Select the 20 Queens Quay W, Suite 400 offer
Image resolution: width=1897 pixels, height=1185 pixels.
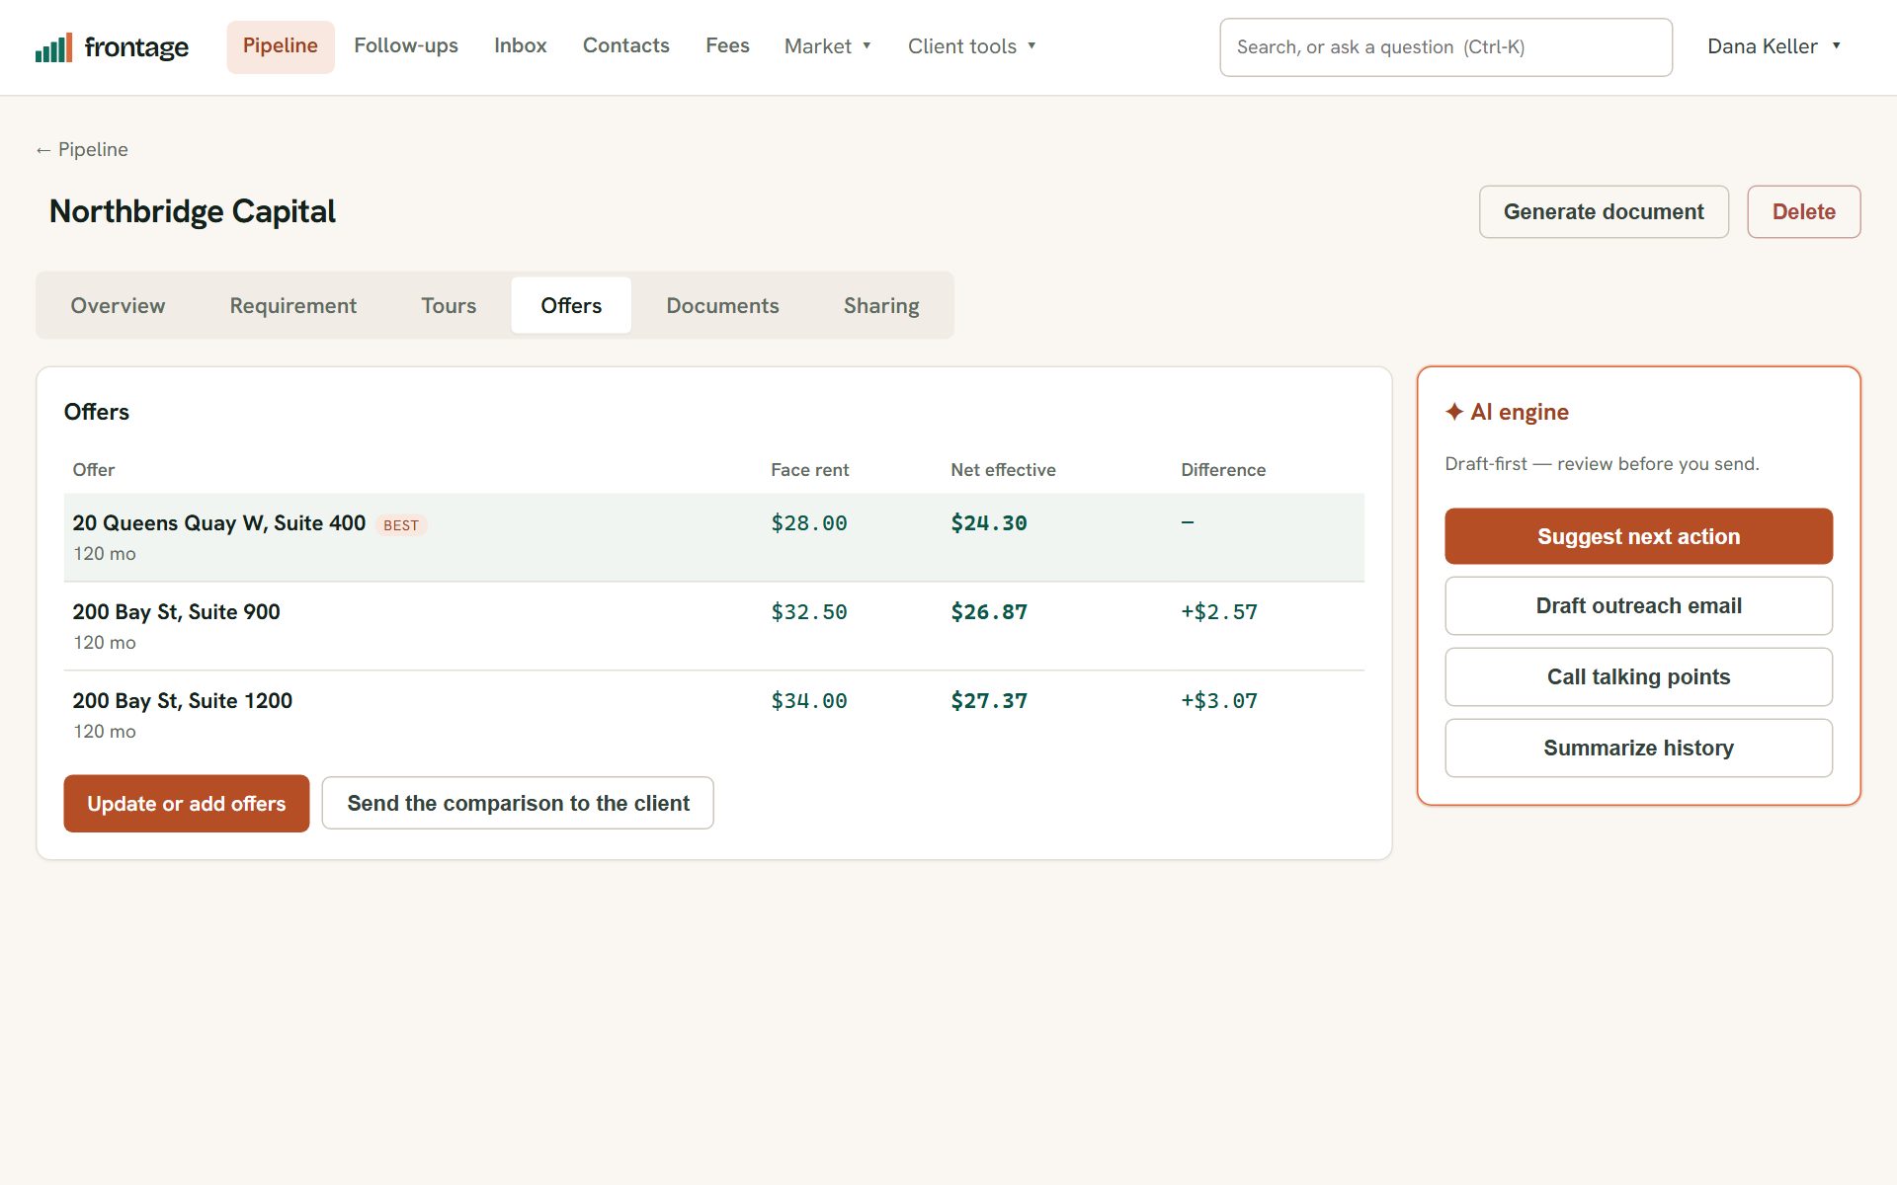point(714,537)
